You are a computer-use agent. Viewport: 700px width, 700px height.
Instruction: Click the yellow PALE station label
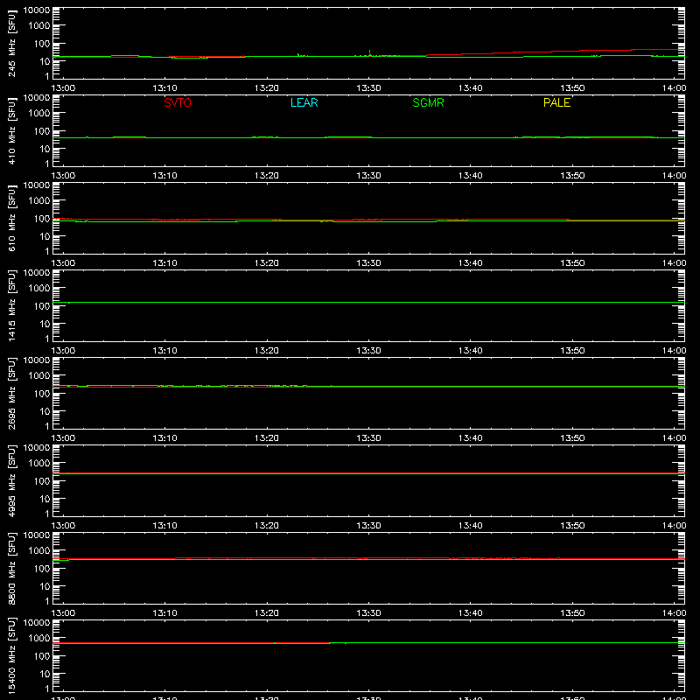pyautogui.click(x=556, y=102)
